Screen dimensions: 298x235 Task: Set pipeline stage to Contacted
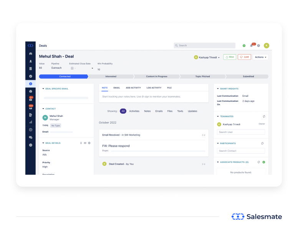[x=64, y=76]
